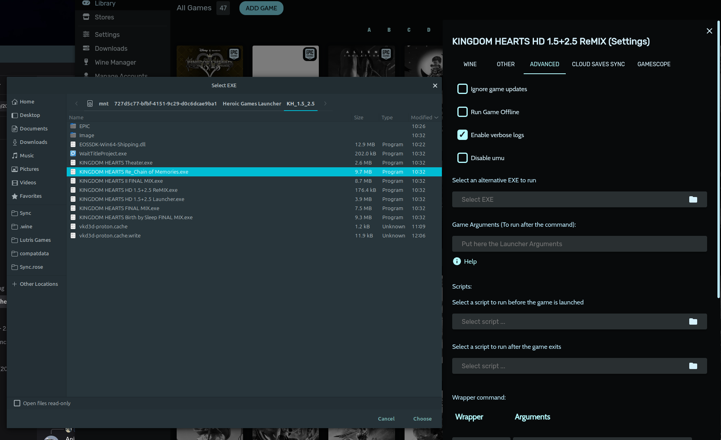
Task: Toggle Disable umu checkbox
Action: point(463,158)
